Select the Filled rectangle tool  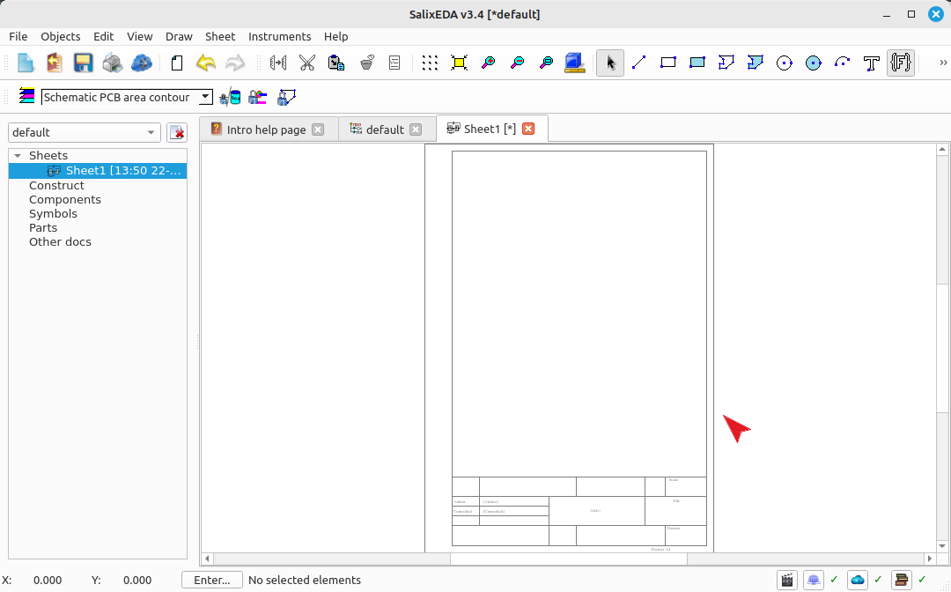click(x=697, y=63)
